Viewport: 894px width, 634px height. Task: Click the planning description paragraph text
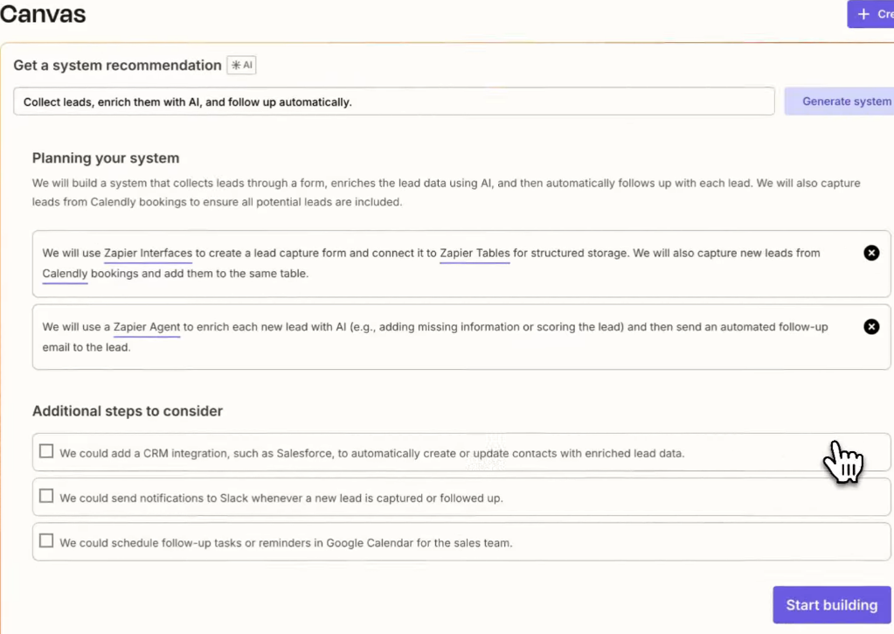coord(446,192)
